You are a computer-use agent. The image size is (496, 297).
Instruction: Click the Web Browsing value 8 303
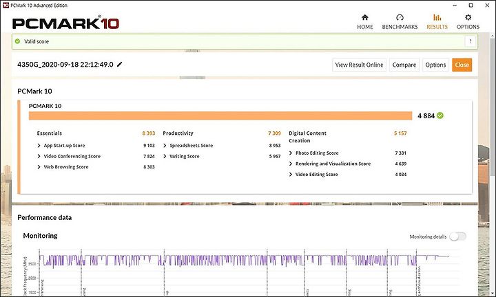pos(149,167)
